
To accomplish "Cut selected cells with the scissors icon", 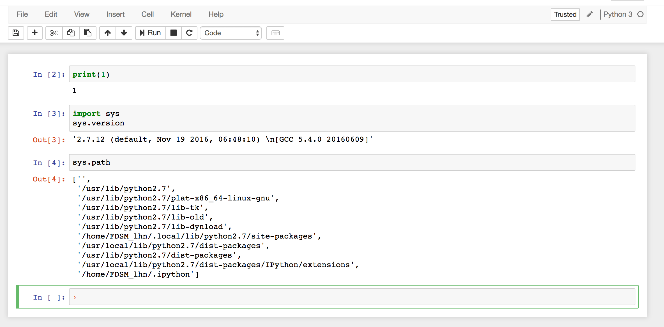I will click(54, 33).
